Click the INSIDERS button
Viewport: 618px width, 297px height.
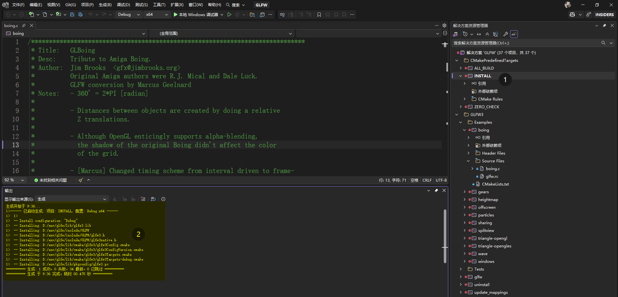click(x=604, y=14)
